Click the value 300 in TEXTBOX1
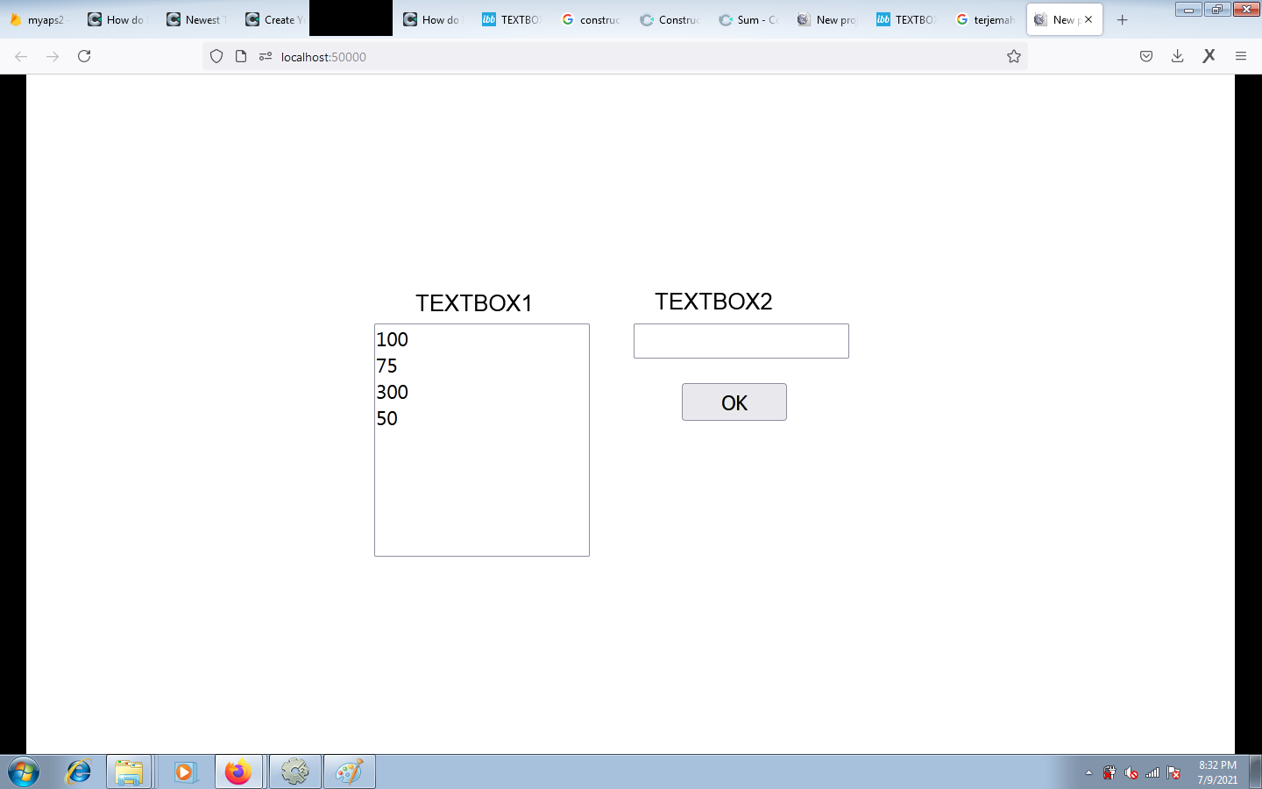This screenshot has height=789, width=1262. [393, 392]
